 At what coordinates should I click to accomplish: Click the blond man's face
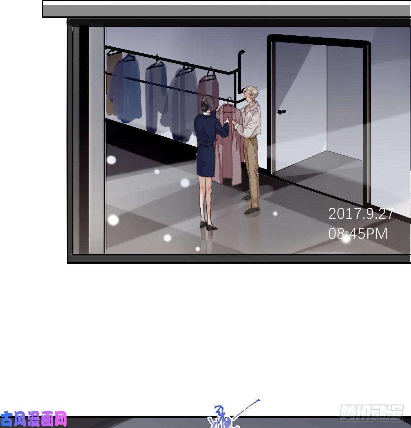[249, 96]
